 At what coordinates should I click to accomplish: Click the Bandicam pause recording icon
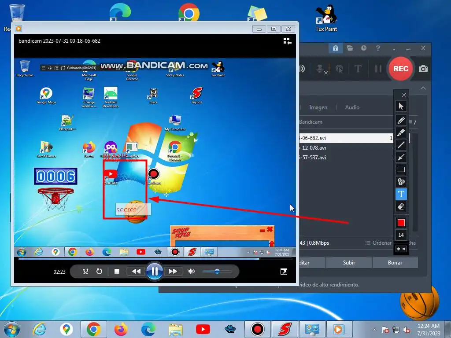click(x=378, y=69)
